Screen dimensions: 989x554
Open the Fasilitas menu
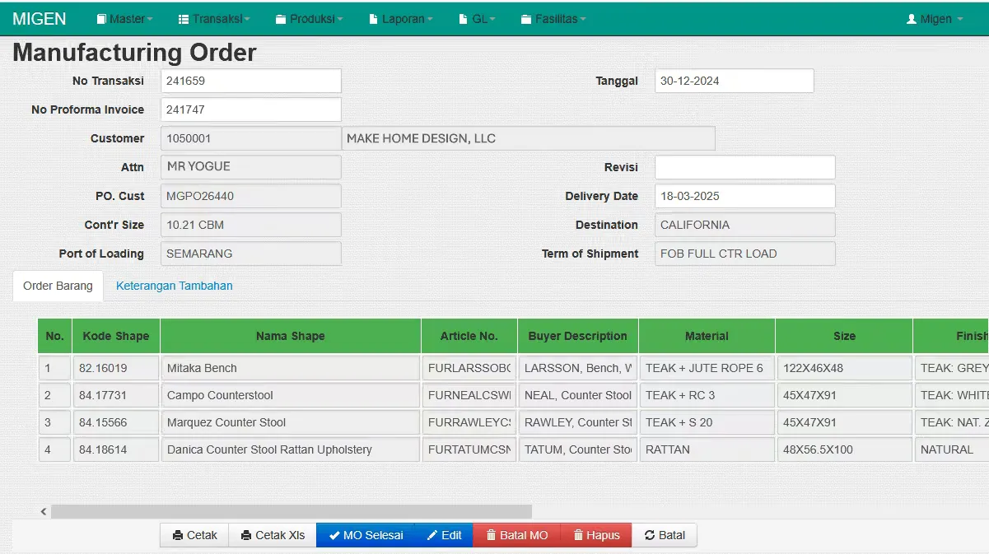coord(554,19)
